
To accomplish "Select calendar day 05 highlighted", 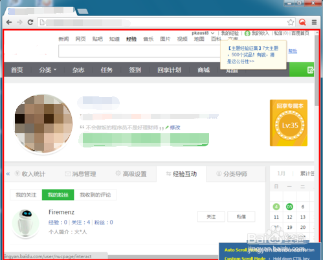I will tap(289, 207).
